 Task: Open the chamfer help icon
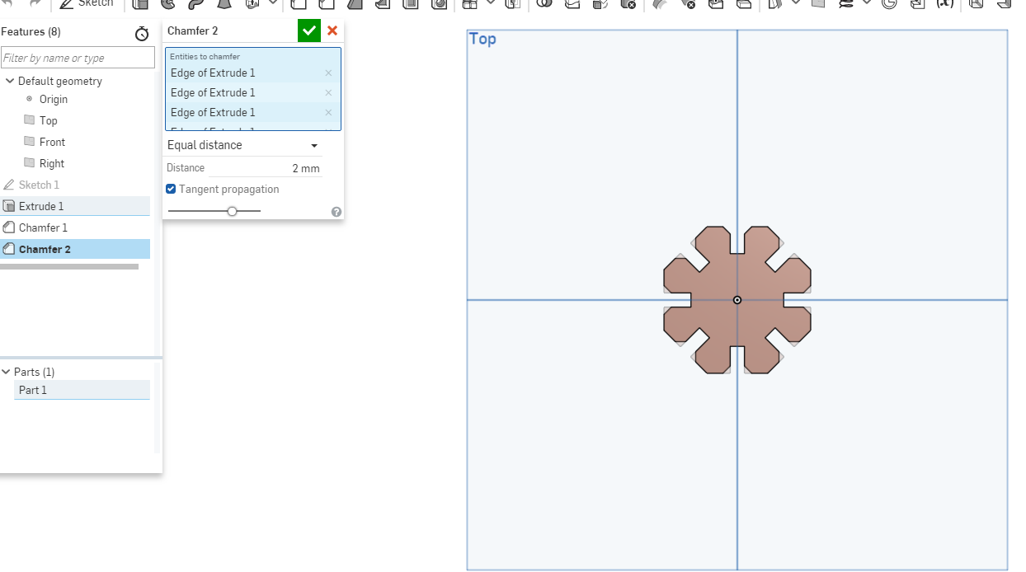tap(337, 212)
